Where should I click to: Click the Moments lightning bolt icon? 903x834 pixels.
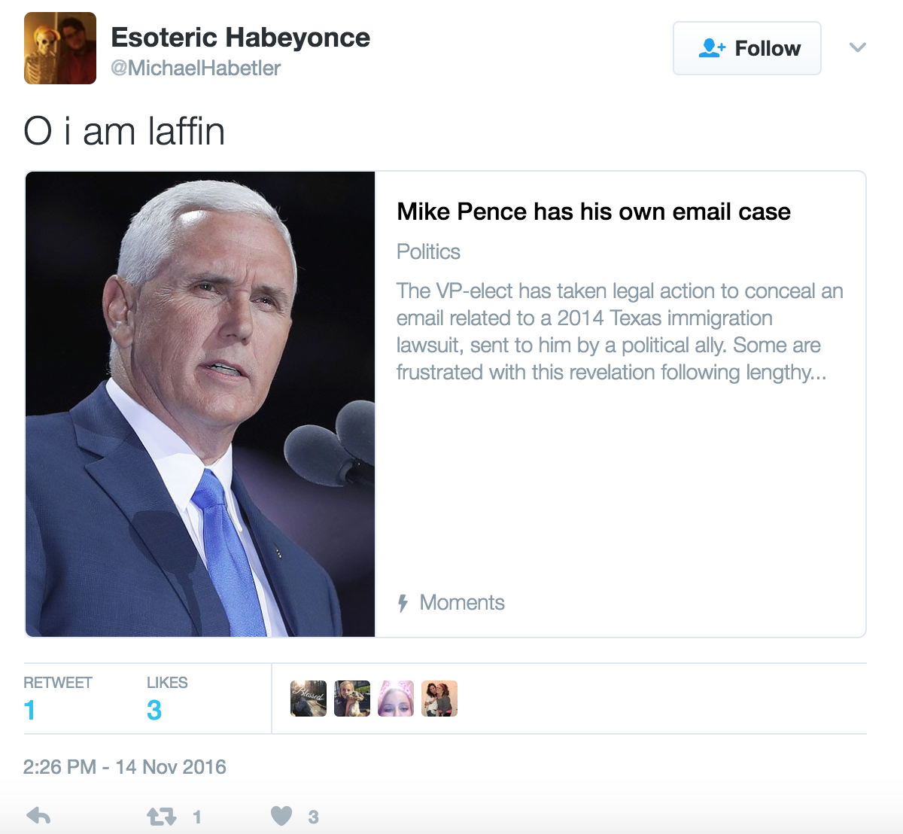pyautogui.click(x=403, y=602)
